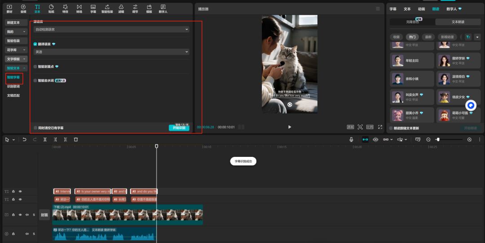Open the 特效 effects star icon
The height and width of the screenshot is (243, 485).
pos(65,9)
